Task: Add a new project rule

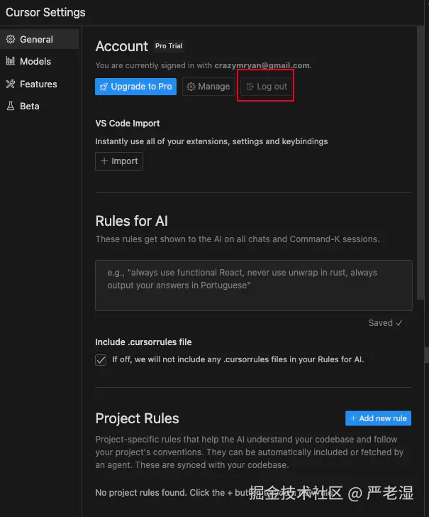Action: coord(378,418)
